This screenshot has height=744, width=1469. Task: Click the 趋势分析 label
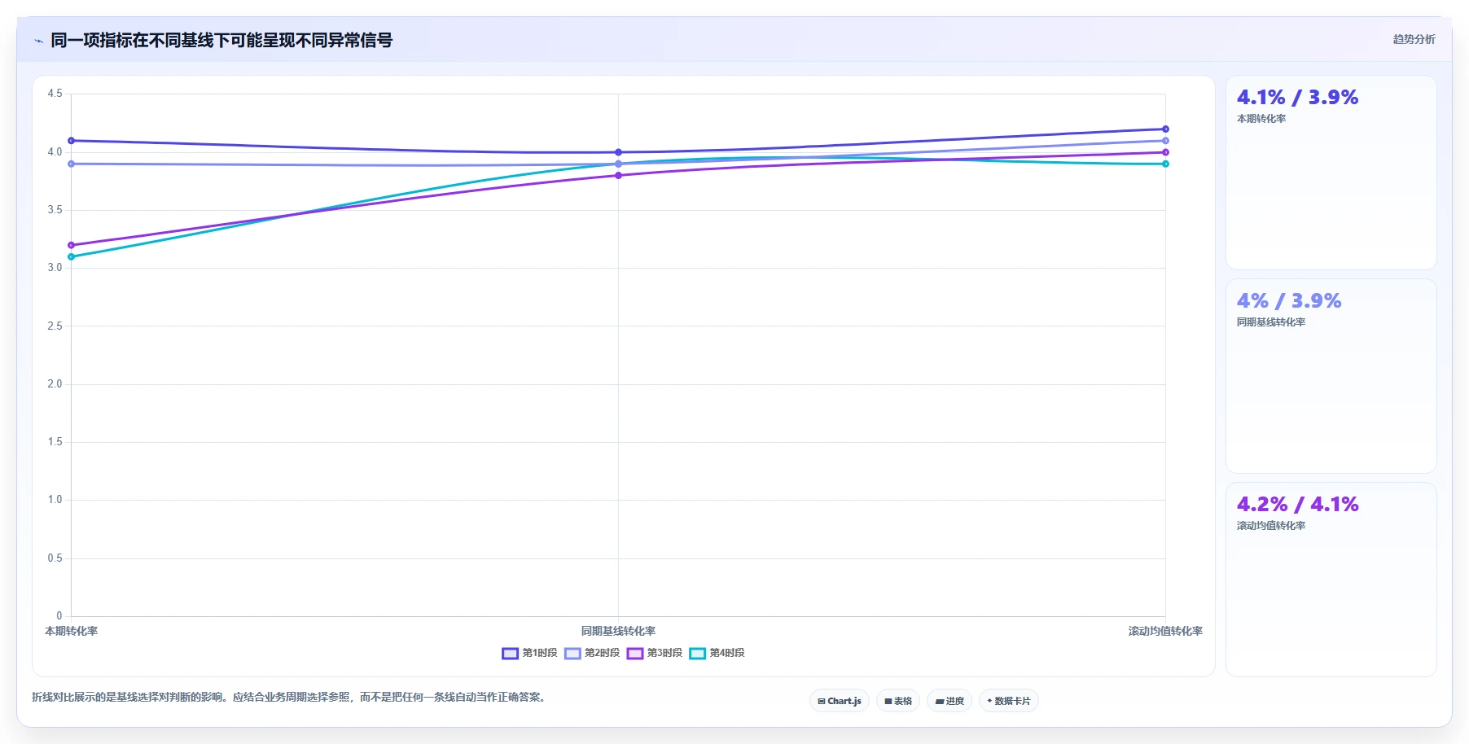pyautogui.click(x=1414, y=39)
